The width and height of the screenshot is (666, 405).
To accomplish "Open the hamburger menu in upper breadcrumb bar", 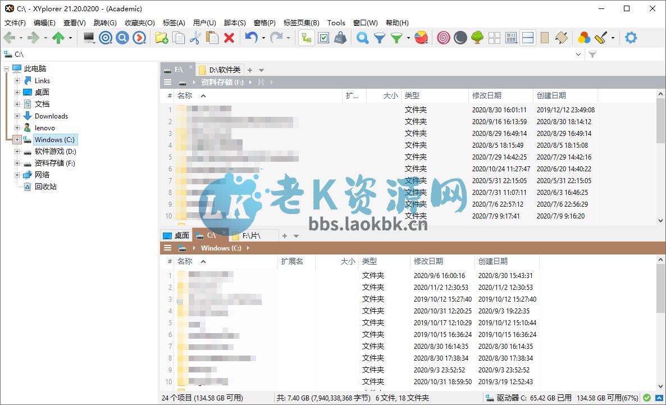I will click(x=168, y=82).
